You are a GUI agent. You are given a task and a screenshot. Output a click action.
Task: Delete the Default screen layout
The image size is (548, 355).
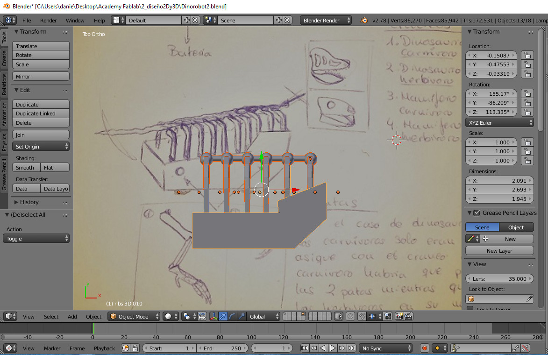pos(195,20)
